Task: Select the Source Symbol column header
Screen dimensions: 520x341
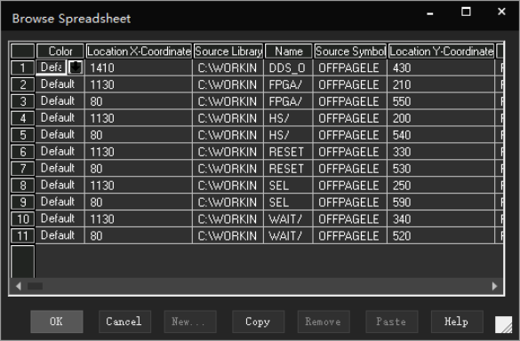Action: click(x=350, y=51)
